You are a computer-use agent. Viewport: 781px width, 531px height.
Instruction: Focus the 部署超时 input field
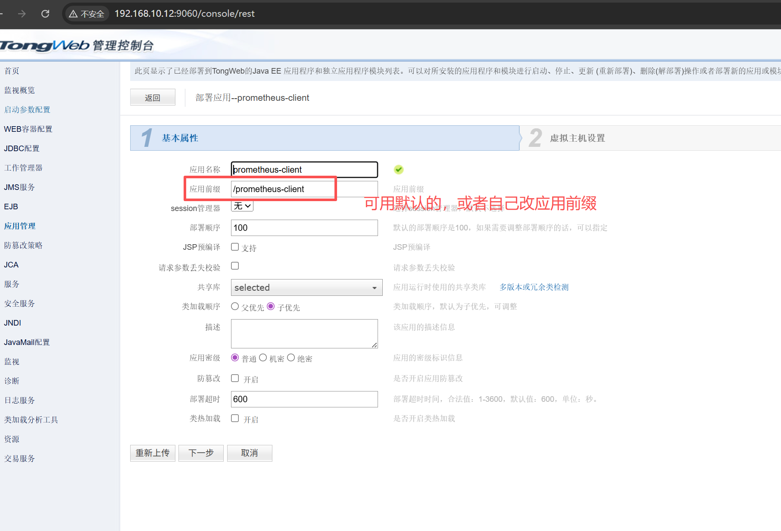click(x=304, y=399)
